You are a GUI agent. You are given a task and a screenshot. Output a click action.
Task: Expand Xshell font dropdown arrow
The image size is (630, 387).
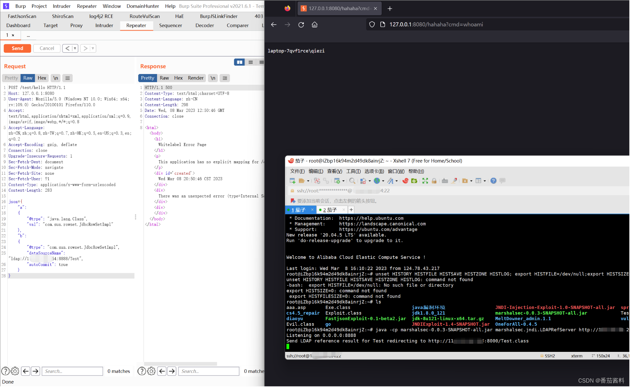397,181
